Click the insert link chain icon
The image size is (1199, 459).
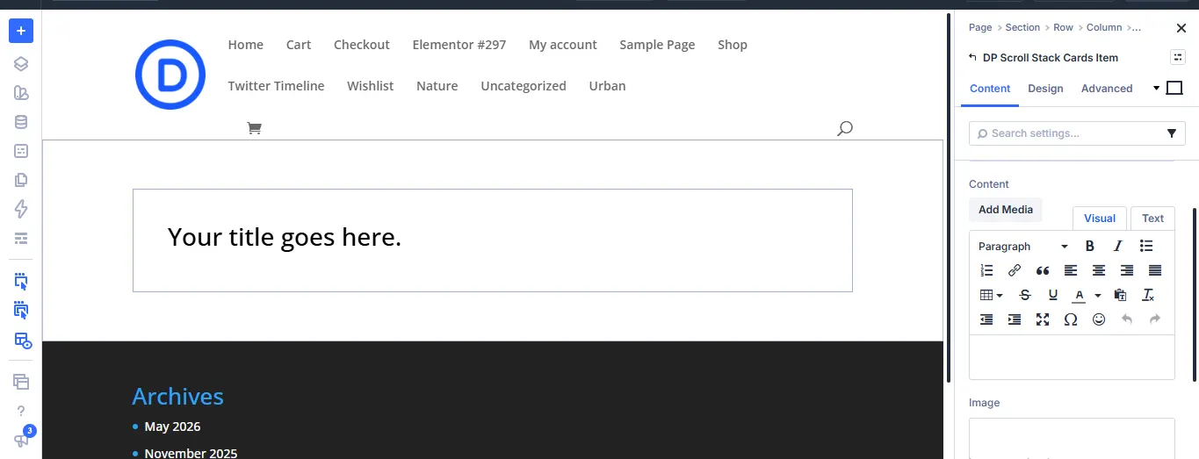(x=1015, y=270)
